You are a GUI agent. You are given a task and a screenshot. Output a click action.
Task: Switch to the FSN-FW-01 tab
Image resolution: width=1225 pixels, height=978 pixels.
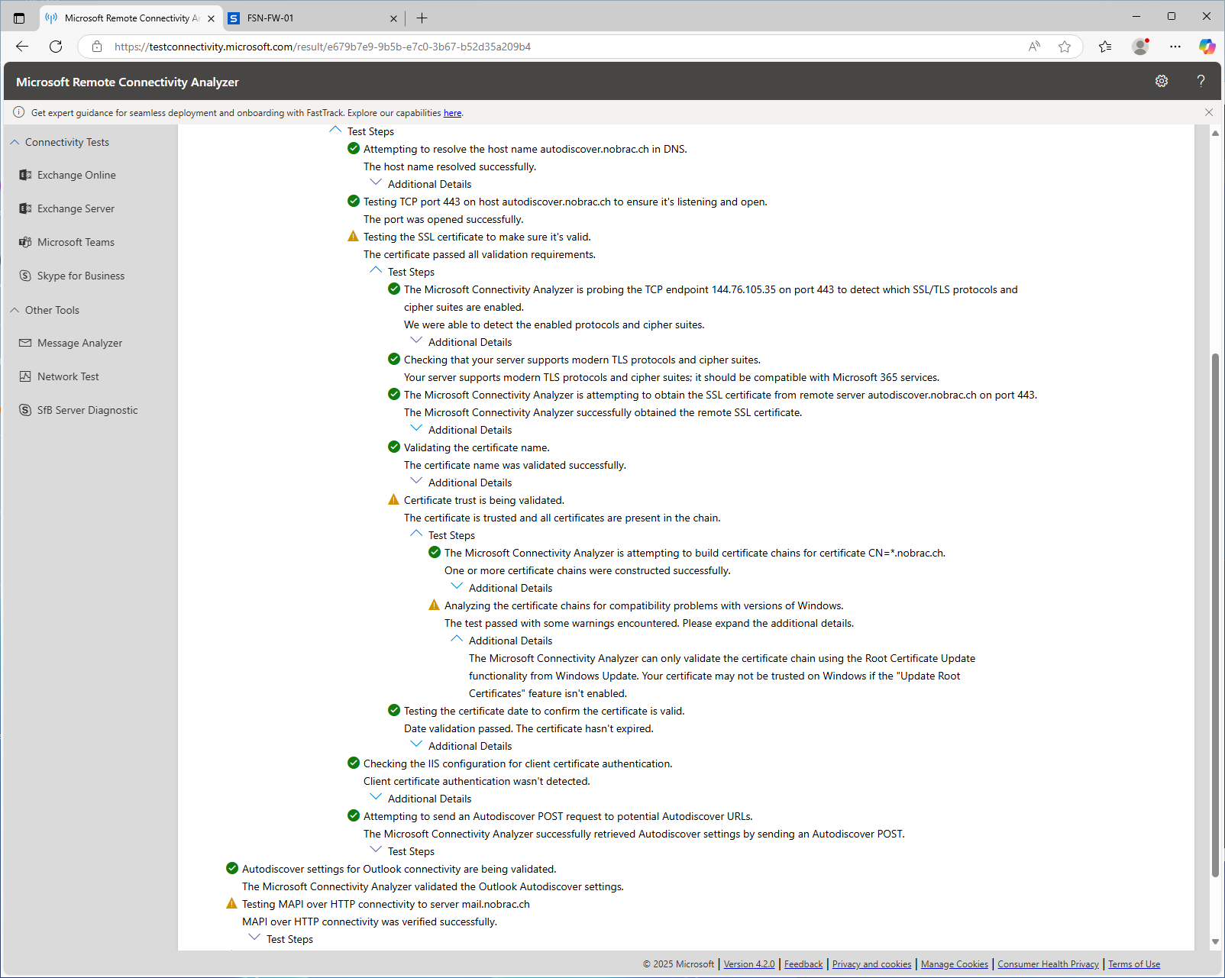pos(314,18)
